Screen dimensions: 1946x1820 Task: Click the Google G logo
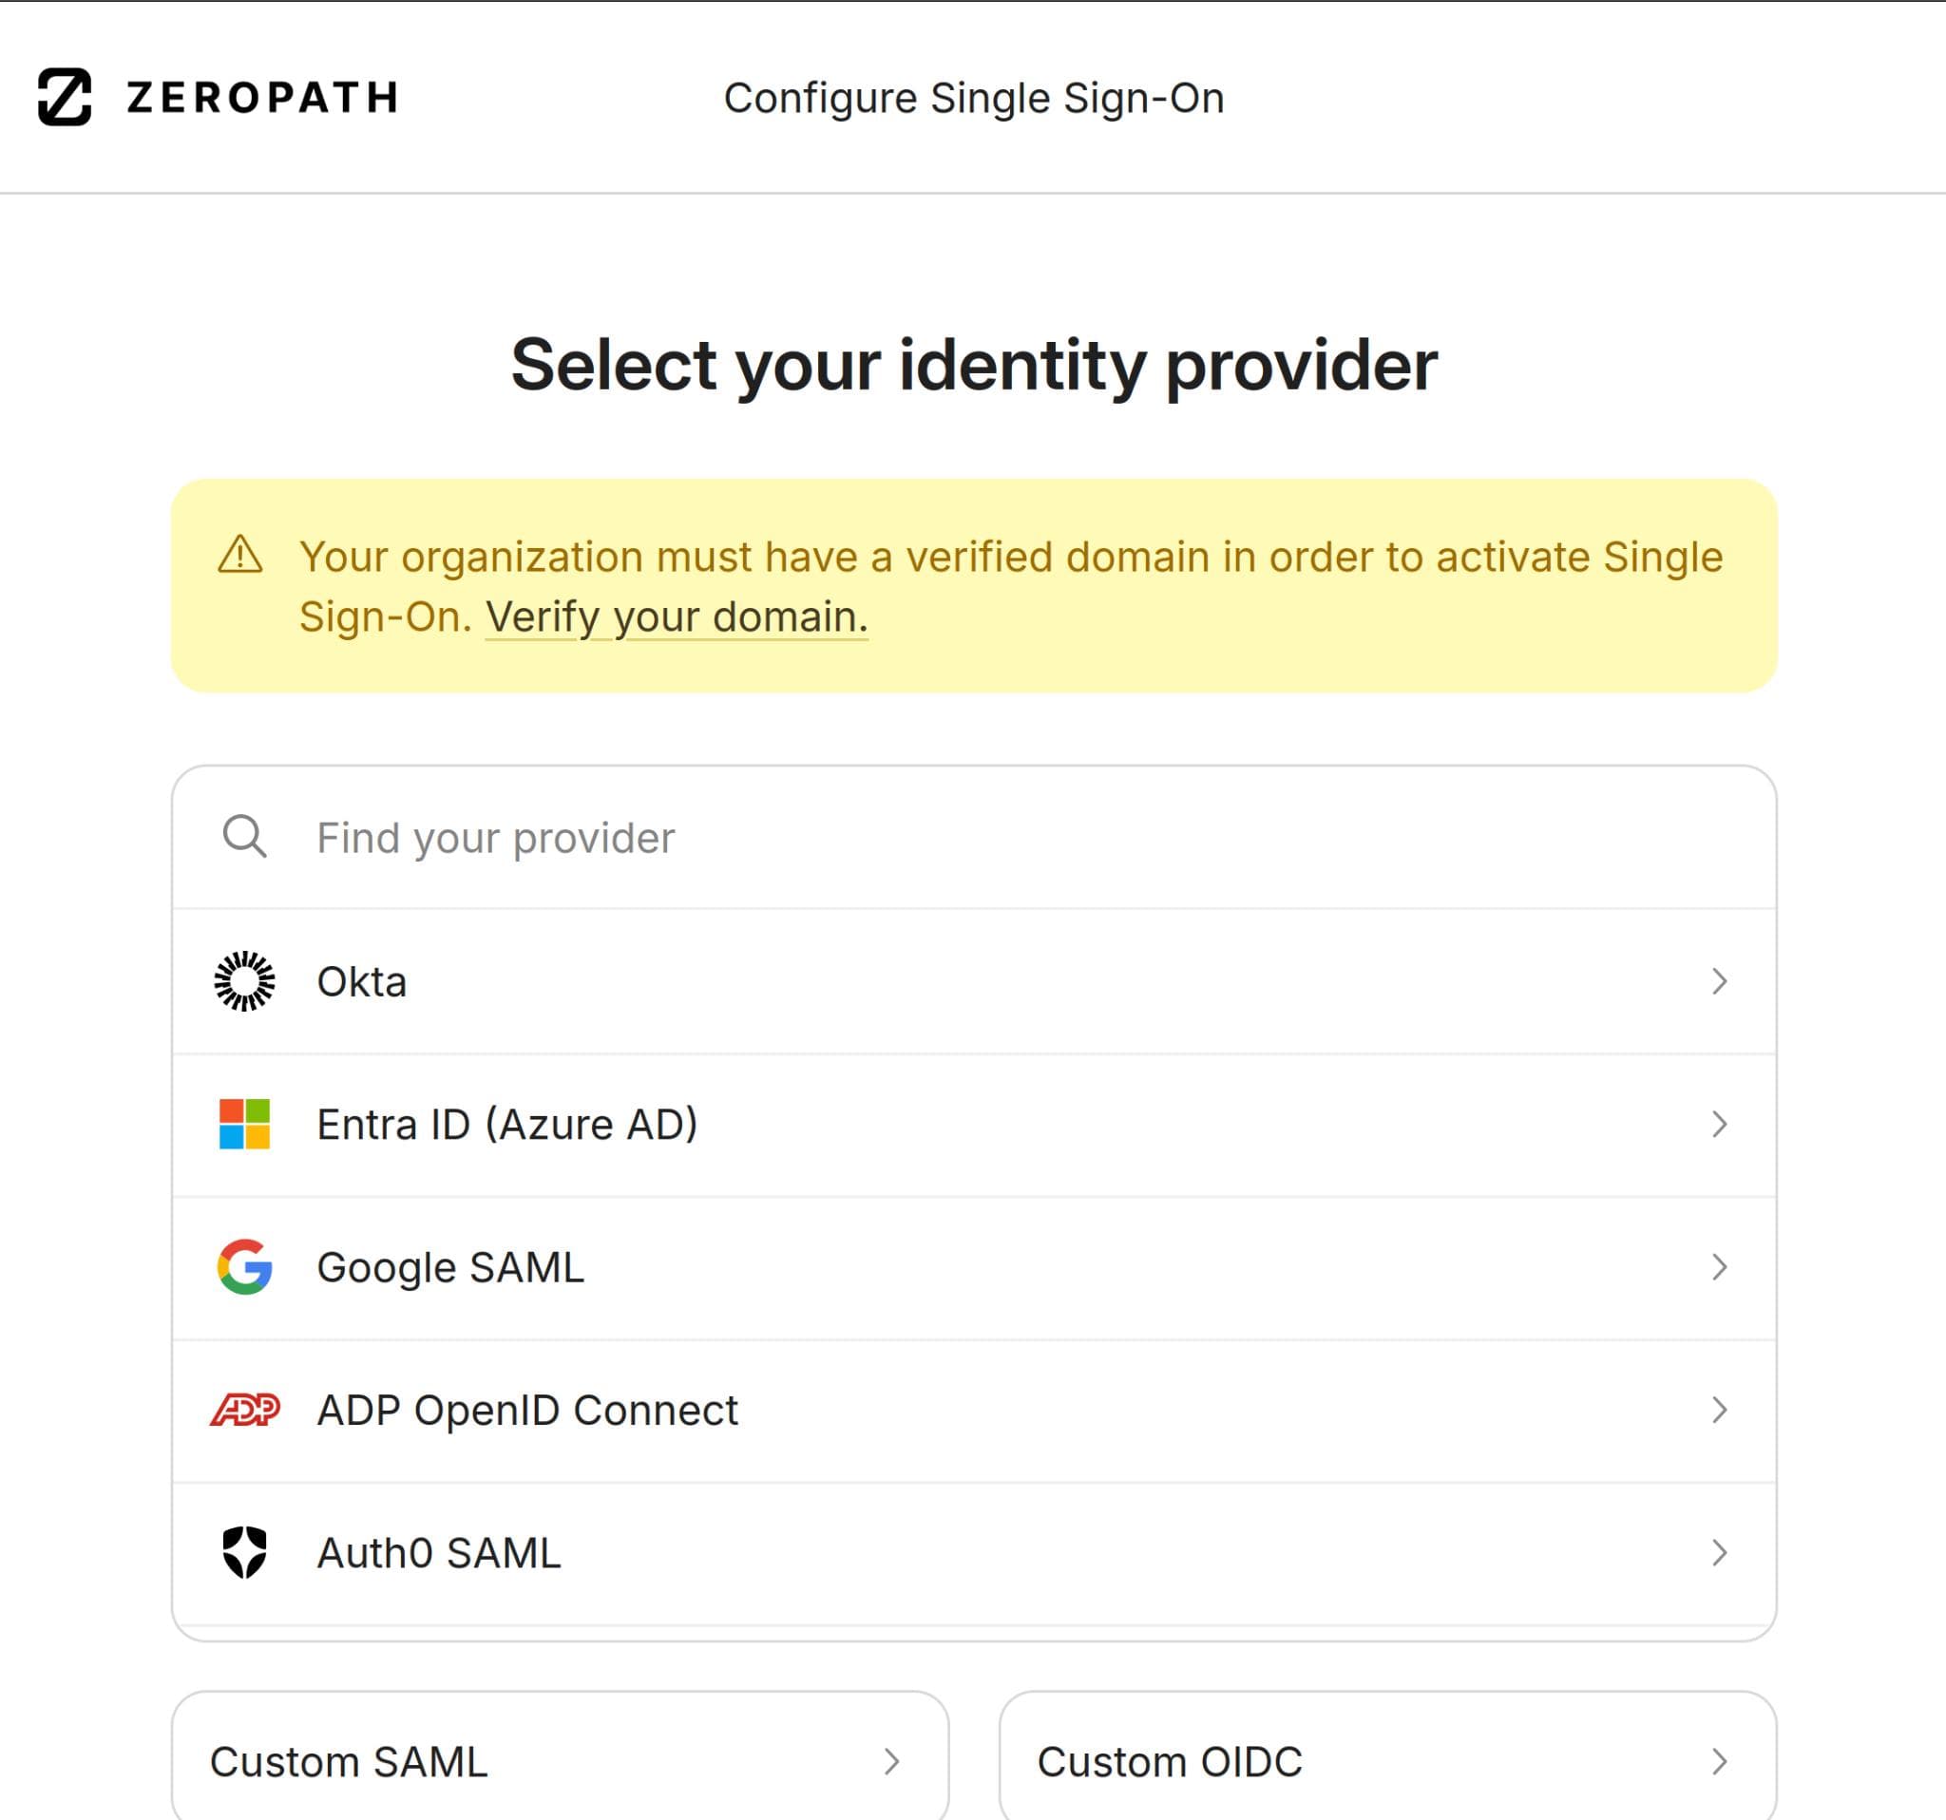(x=245, y=1266)
